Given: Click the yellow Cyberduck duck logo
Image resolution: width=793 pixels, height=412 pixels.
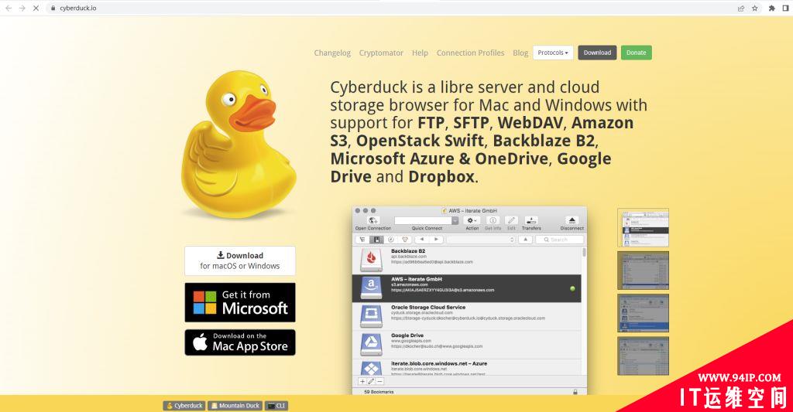Looking at the screenshot, I should click(x=238, y=144).
